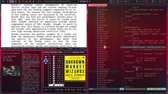Select file 17 (2.31 M) in ranger
This screenshot has width=168, height=94.
click(x=56, y=85)
